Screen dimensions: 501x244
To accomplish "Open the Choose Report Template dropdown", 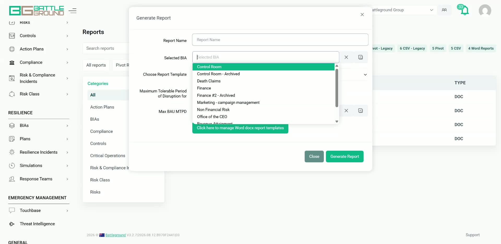I will [365, 75].
